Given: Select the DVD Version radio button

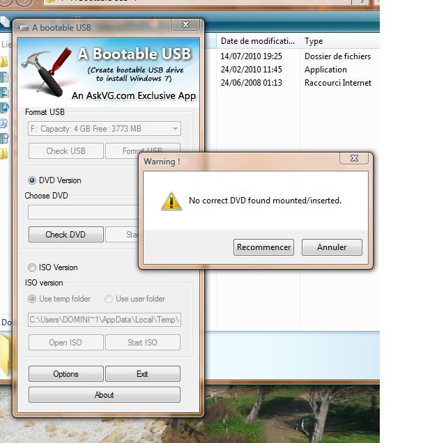Looking at the screenshot, I should [x=32, y=180].
